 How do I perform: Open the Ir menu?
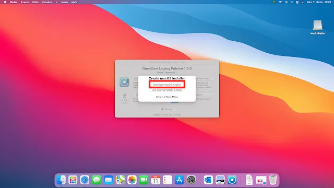tap(56, 2)
